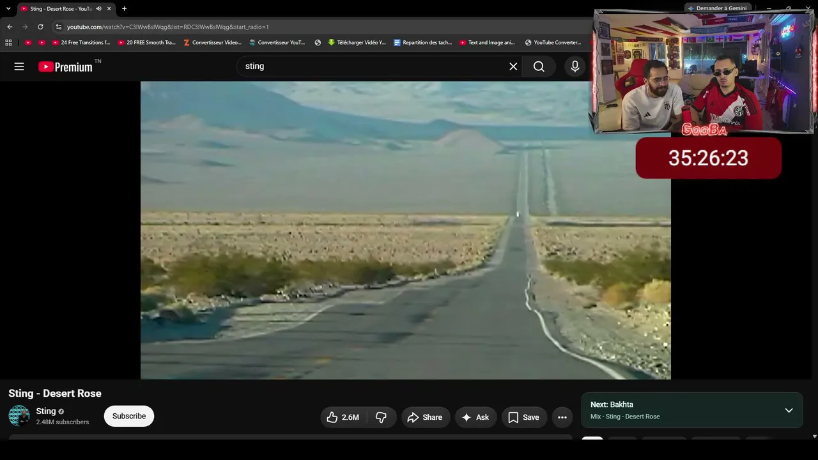The height and width of the screenshot is (460, 818).
Task: Click the Desert Rose video player
Action: [406, 230]
